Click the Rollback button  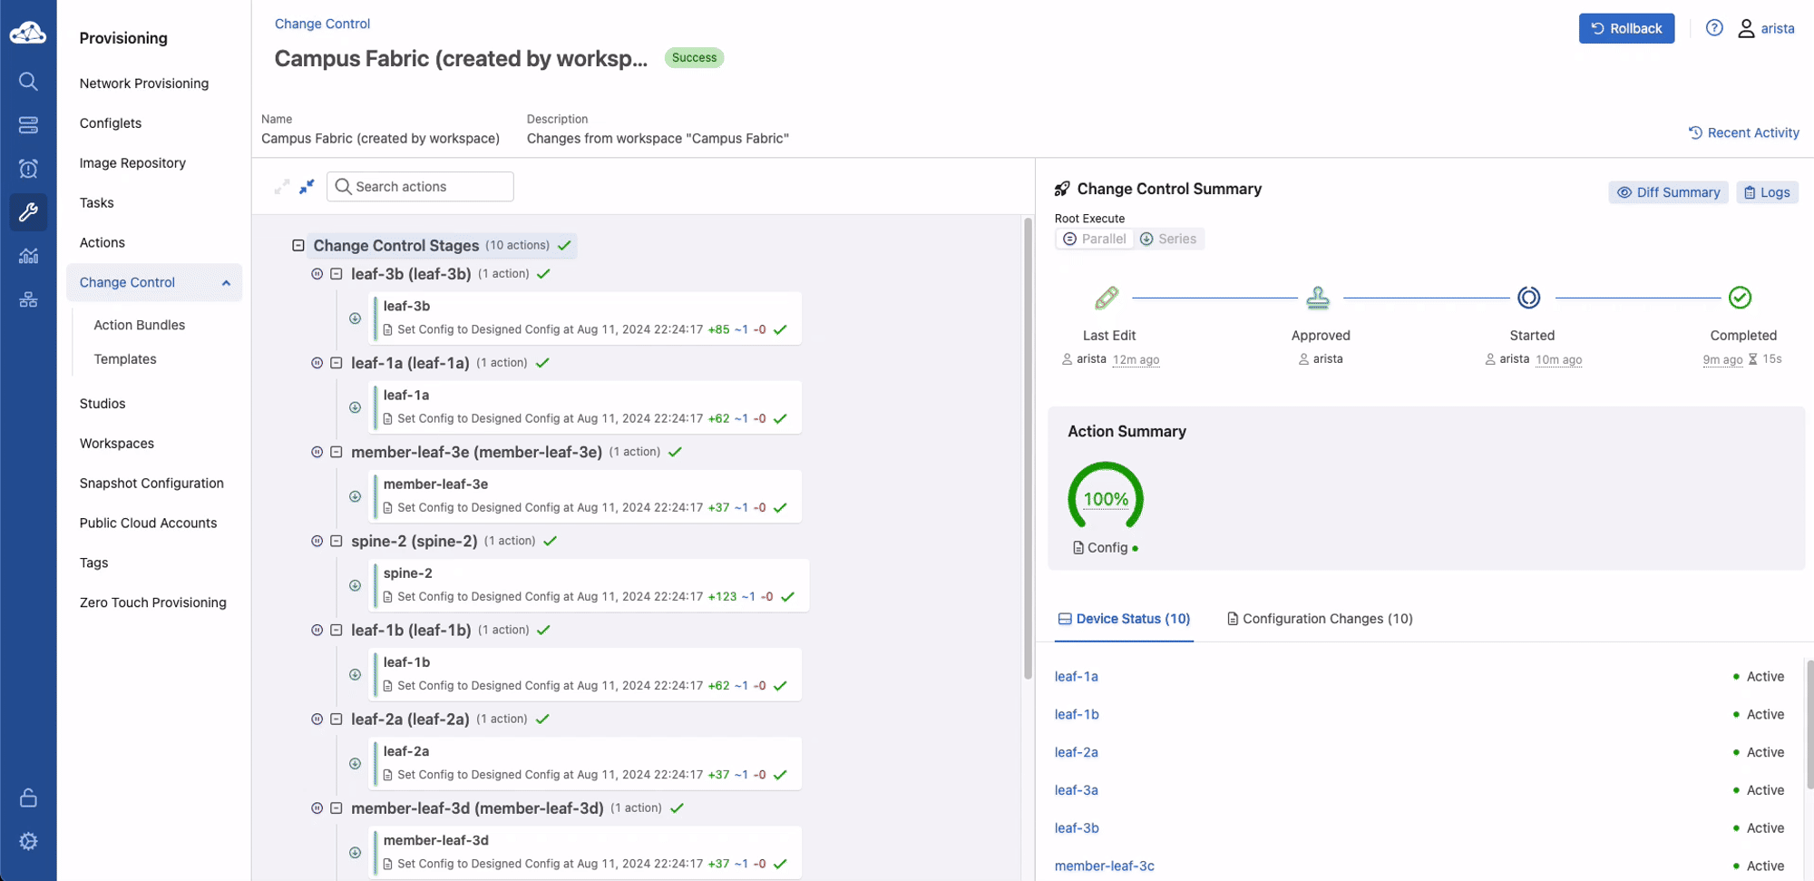click(1626, 28)
